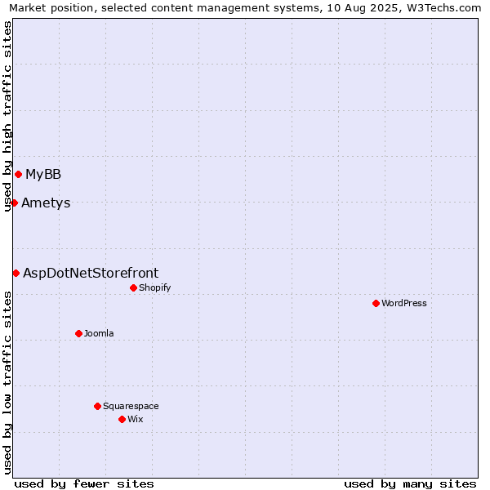Viewport: 490px width, 490px height.
Task: Click the AspDotNetStorefront red data point
Action: [16, 274]
